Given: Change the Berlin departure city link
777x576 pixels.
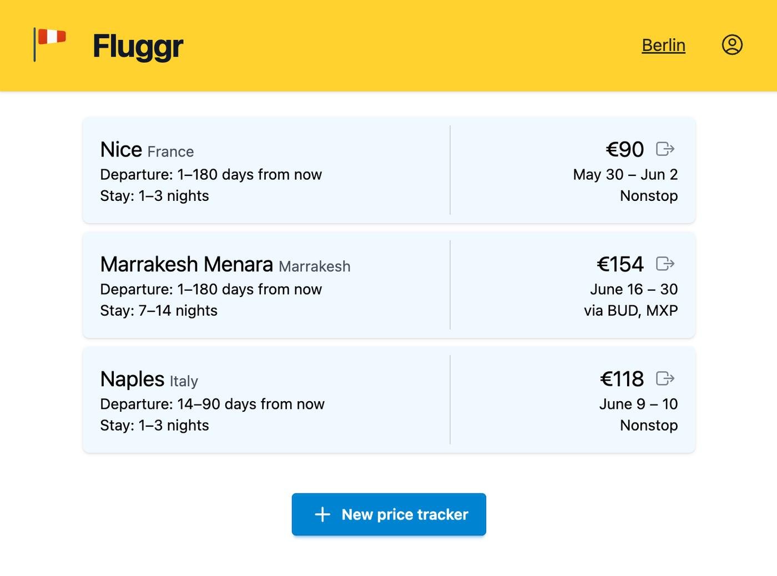Looking at the screenshot, I should click(x=663, y=45).
